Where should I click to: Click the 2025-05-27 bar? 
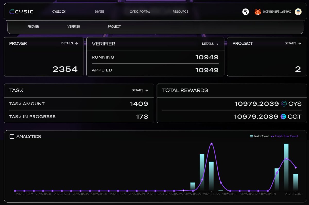tap(193, 187)
